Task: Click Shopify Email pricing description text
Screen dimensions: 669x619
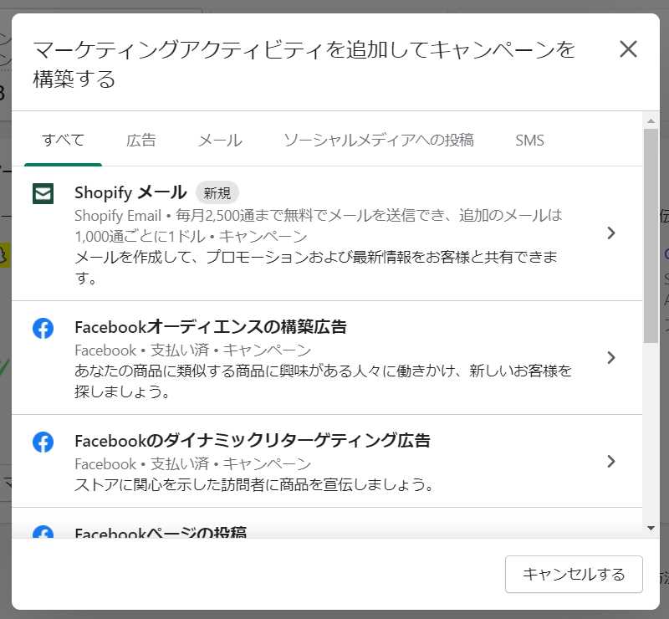Action: click(x=319, y=226)
